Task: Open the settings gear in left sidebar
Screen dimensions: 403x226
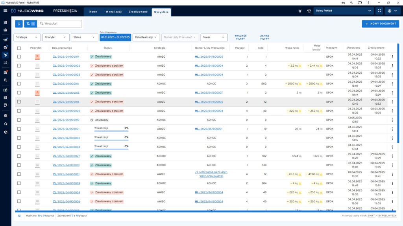Action: click(x=6, y=116)
